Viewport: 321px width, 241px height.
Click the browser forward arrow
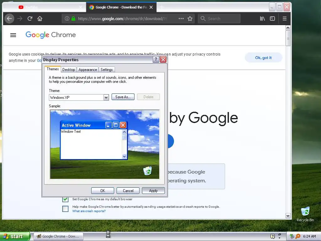click(20, 19)
